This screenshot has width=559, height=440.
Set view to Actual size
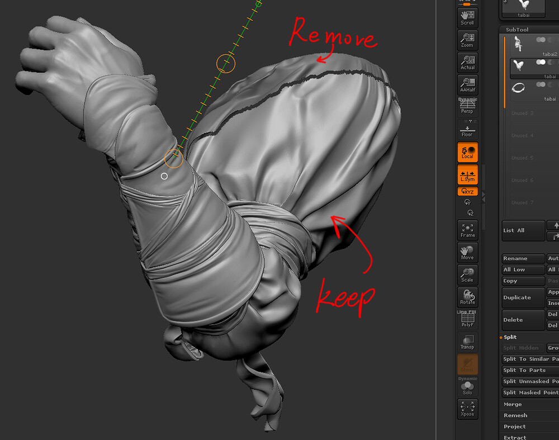point(467,63)
